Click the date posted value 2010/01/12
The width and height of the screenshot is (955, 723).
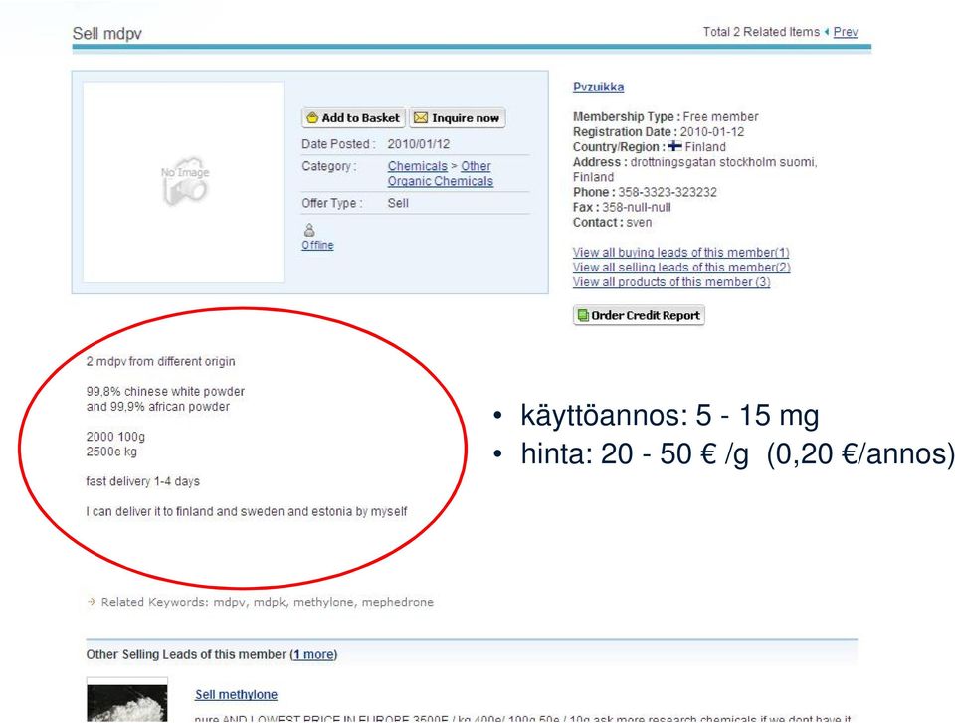(419, 144)
